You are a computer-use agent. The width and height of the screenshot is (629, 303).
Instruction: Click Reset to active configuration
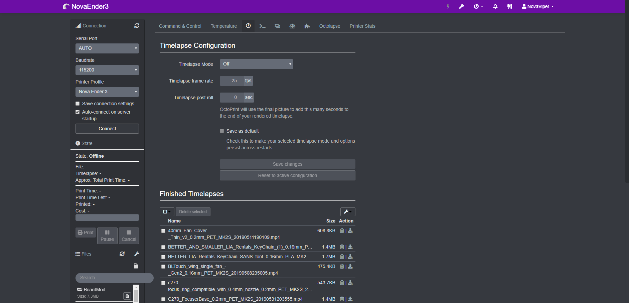[287, 175]
